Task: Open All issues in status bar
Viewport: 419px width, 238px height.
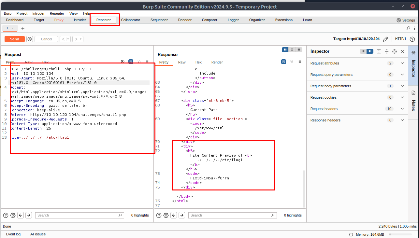Action: pyautogui.click(x=38, y=234)
